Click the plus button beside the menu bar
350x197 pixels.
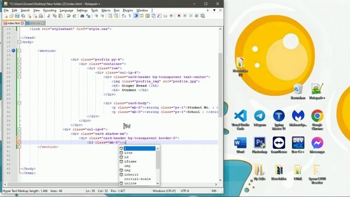[x=208, y=10]
